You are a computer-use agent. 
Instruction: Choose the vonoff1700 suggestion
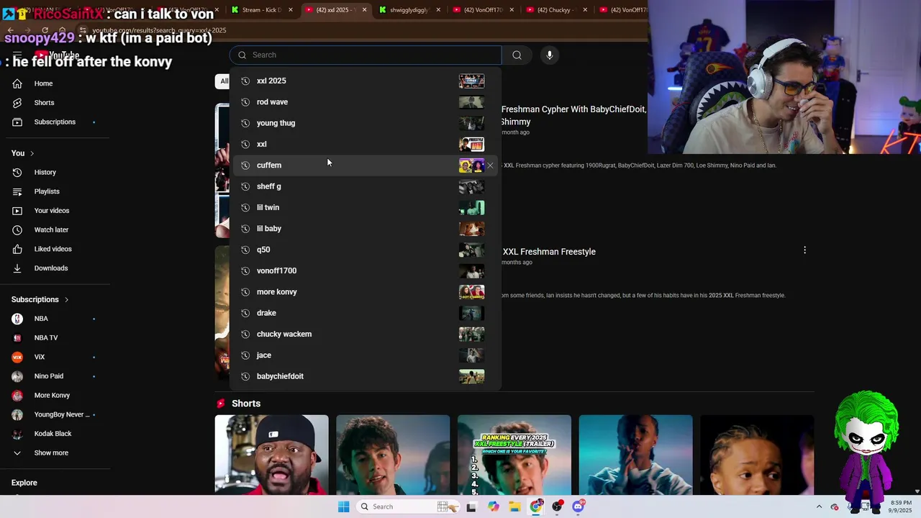click(x=365, y=271)
